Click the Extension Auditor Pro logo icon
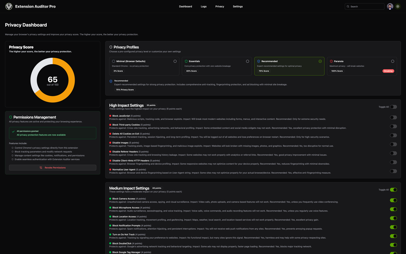 coord(9,6)
